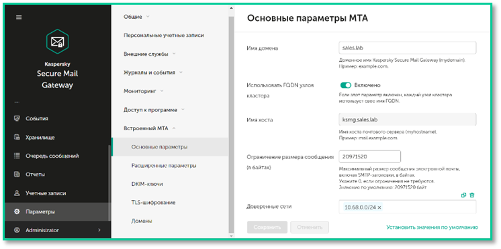Toggle the Использовать FQDN узлов кластера switch
The image size is (501, 249).
click(x=346, y=85)
